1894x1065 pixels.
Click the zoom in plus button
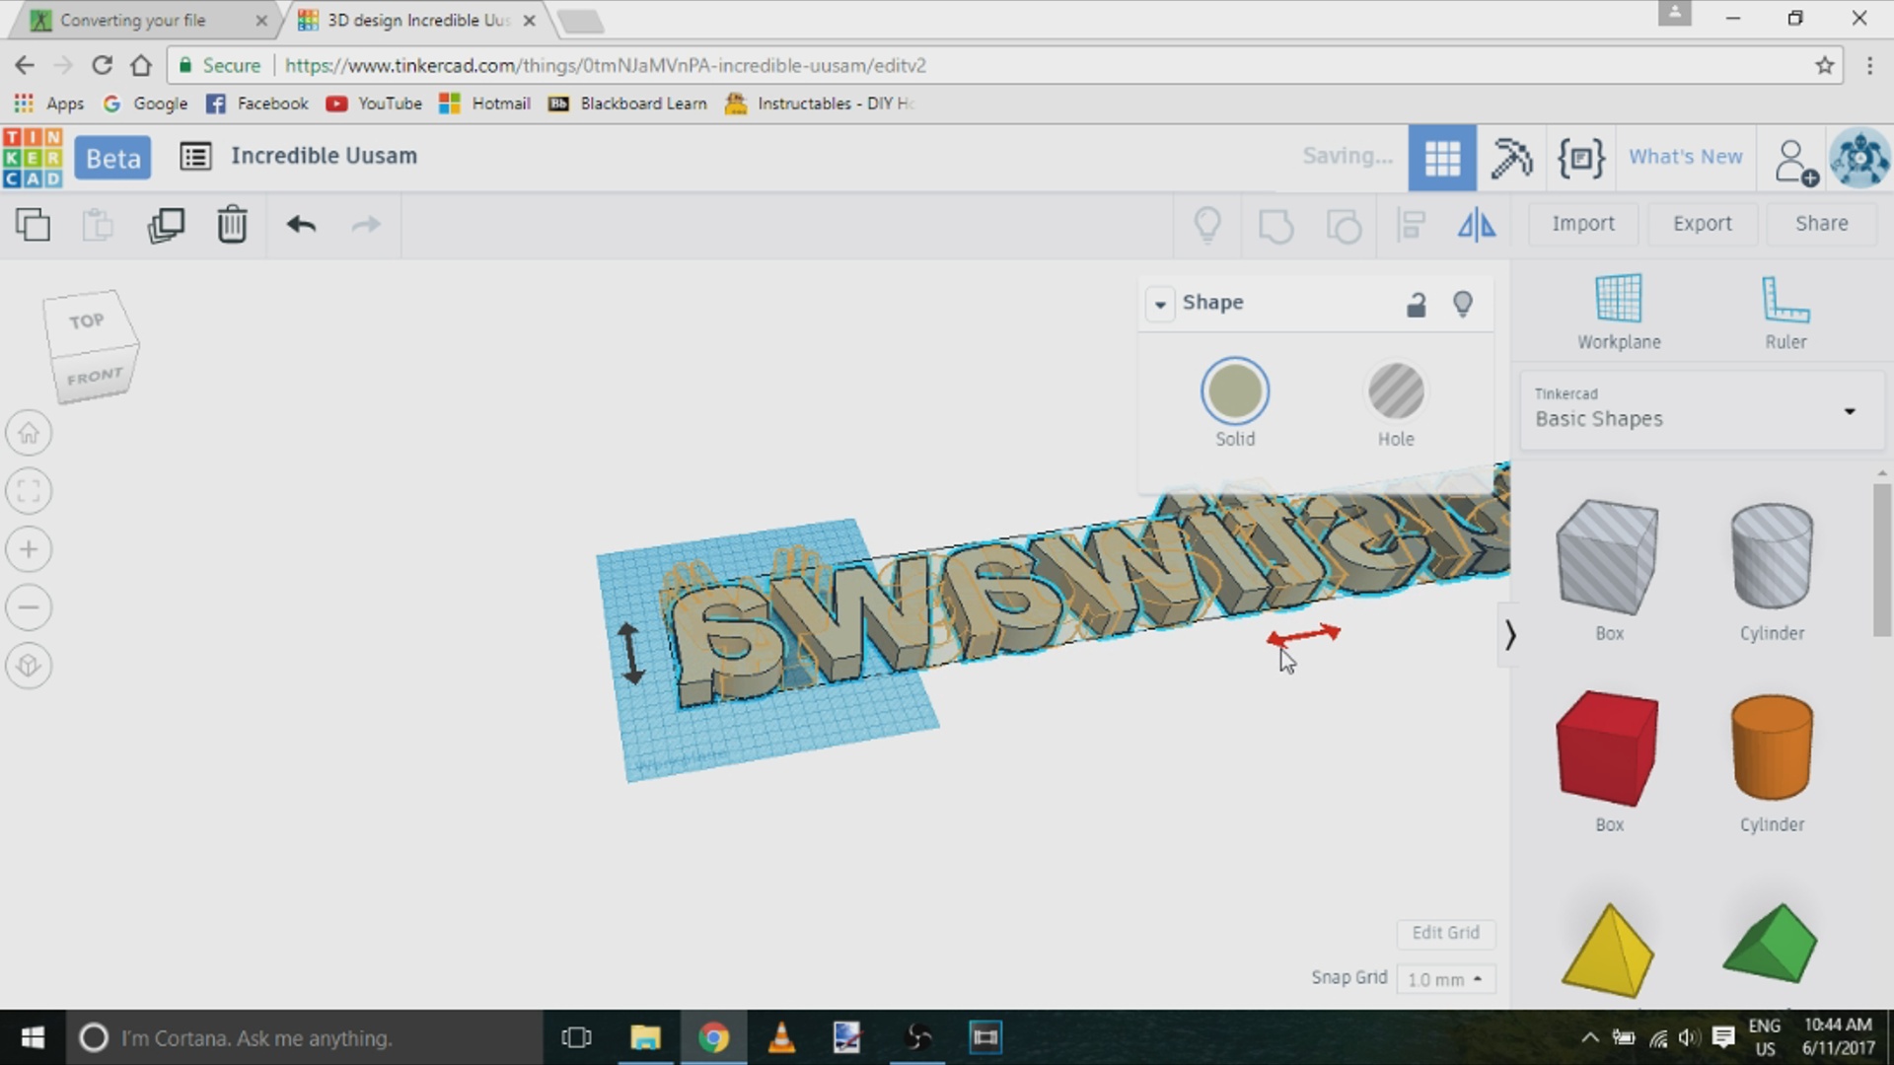[29, 549]
